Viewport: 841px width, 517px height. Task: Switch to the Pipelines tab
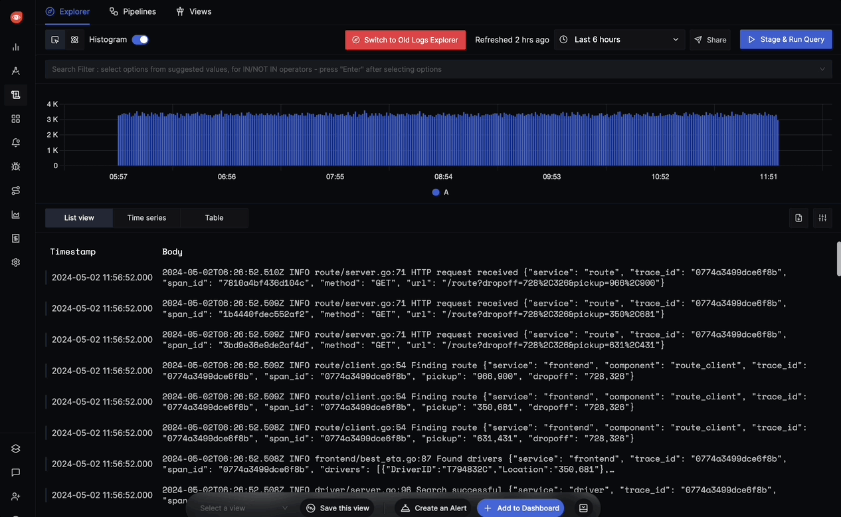point(133,11)
